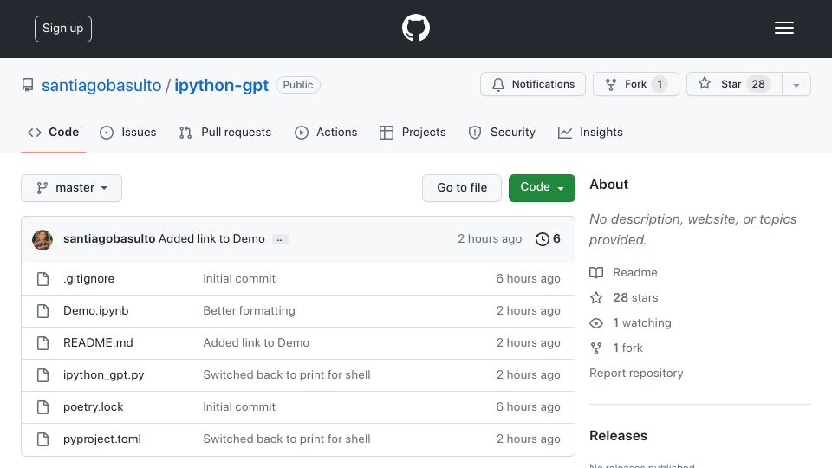Open the green Code dropdown

(542, 188)
